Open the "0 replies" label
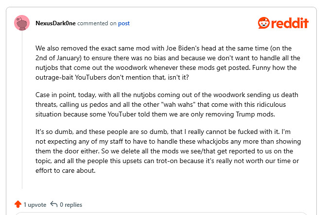The height and width of the screenshot is (215, 328). (x=71, y=204)
